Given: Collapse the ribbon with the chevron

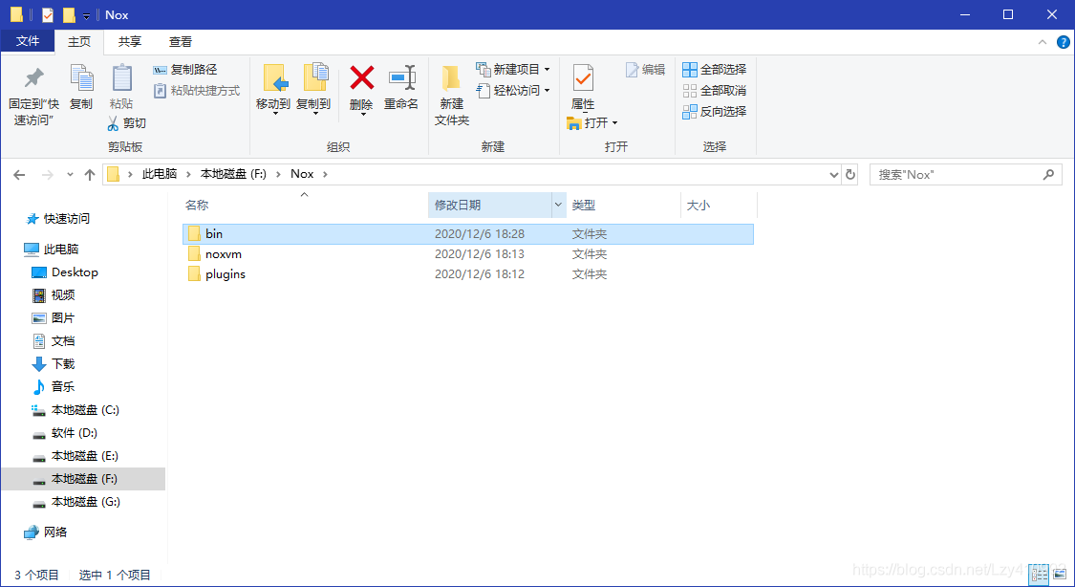Looking at the screenshot, I should click(x=1043, y=42).
